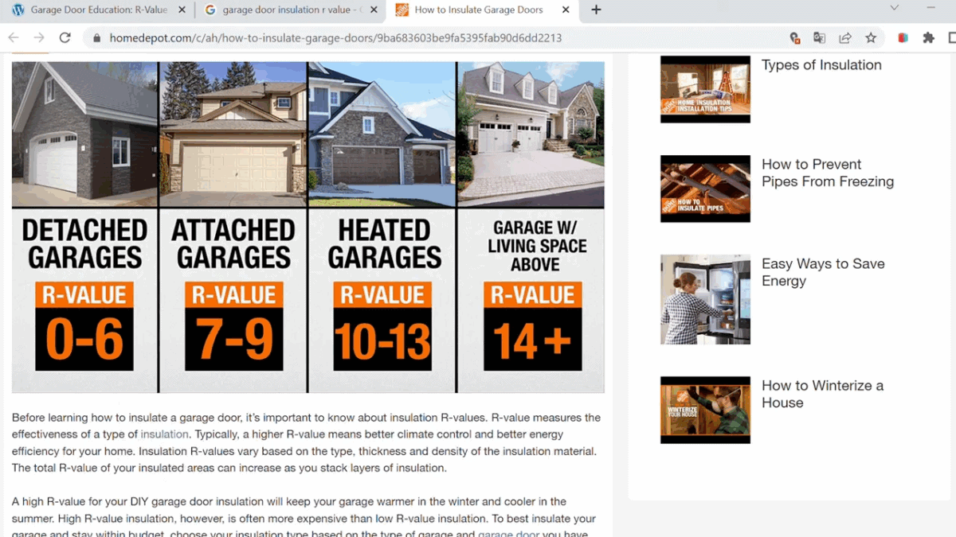Click the colored ad-blocker extension icon
Screen dimensions: 956x537
tap(903, 37)
